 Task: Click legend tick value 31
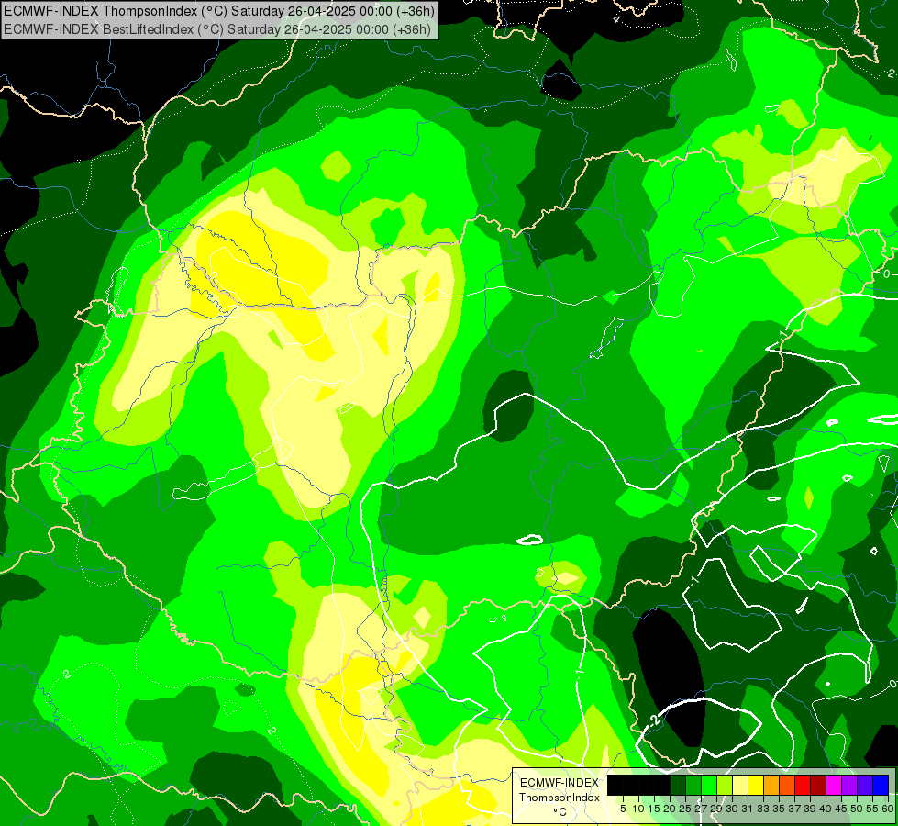click(x=747, y=809)
